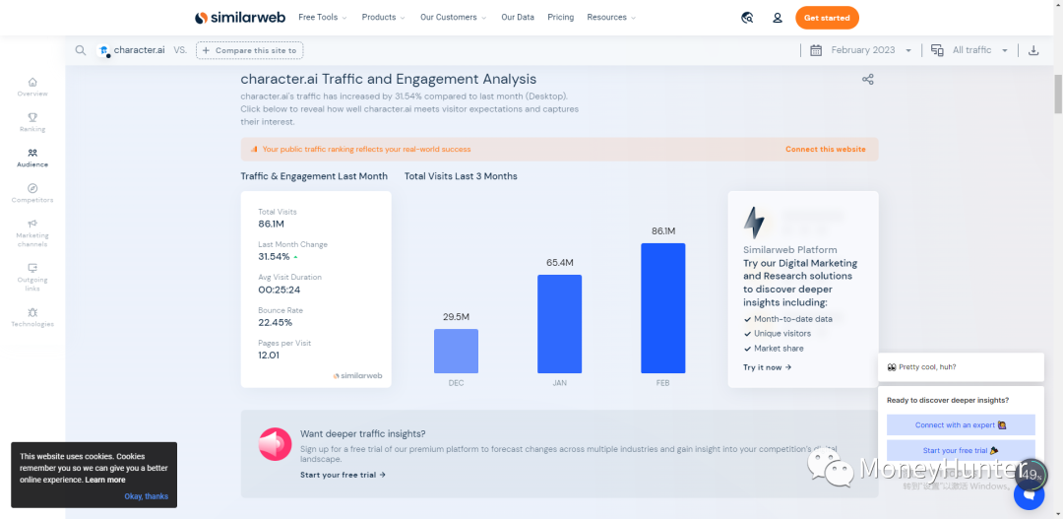Select the FEB bar in chart

pyautogui.click(x=662, y=307)
